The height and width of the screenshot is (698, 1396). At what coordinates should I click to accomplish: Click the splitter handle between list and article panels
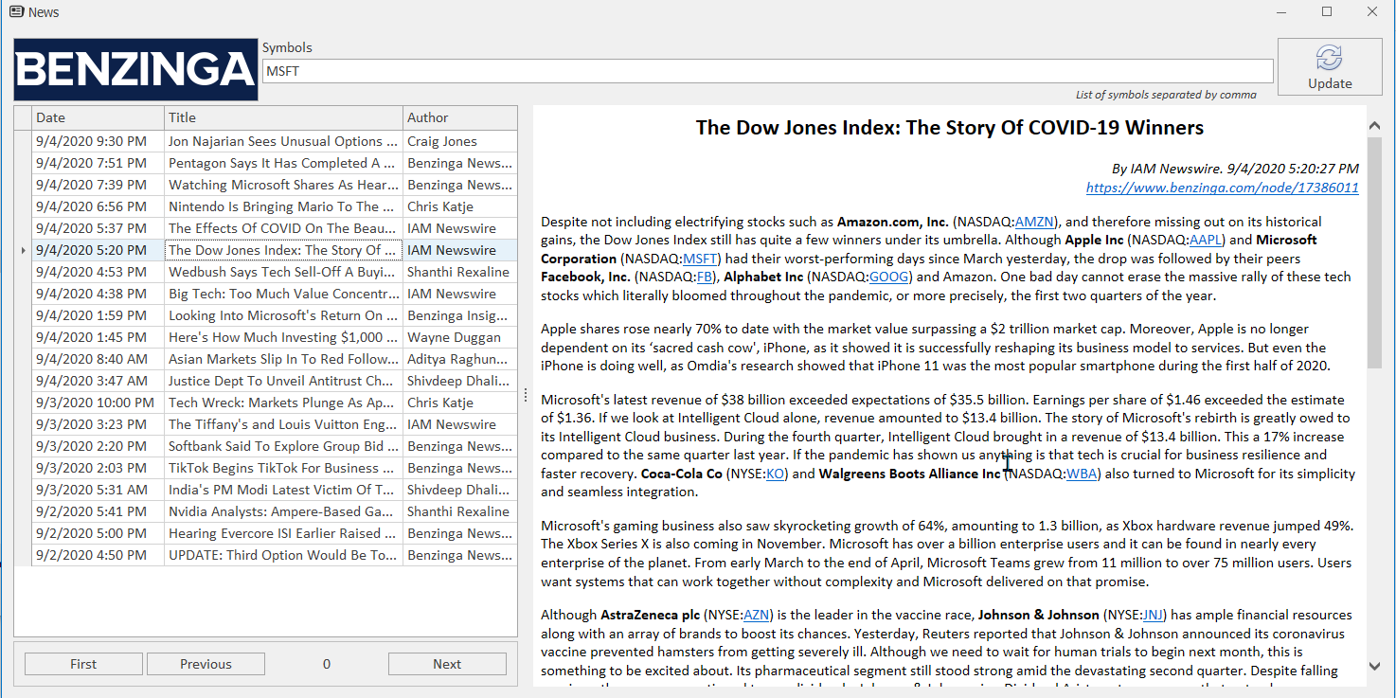(526, 395)
